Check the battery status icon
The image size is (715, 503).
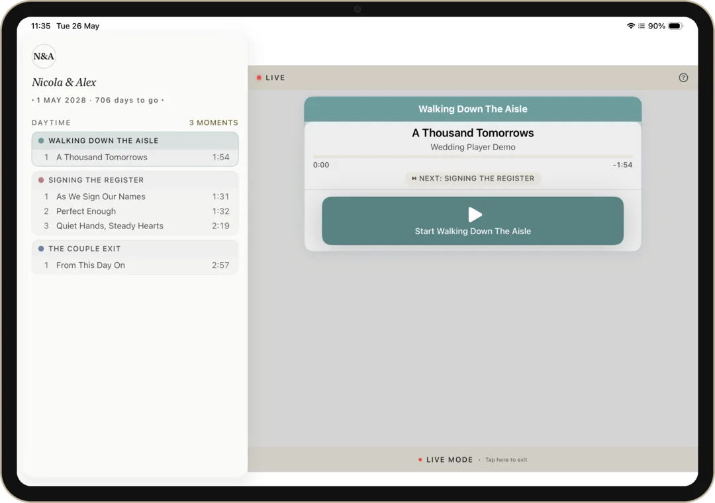pyautogui.click(x=675, y=26)
